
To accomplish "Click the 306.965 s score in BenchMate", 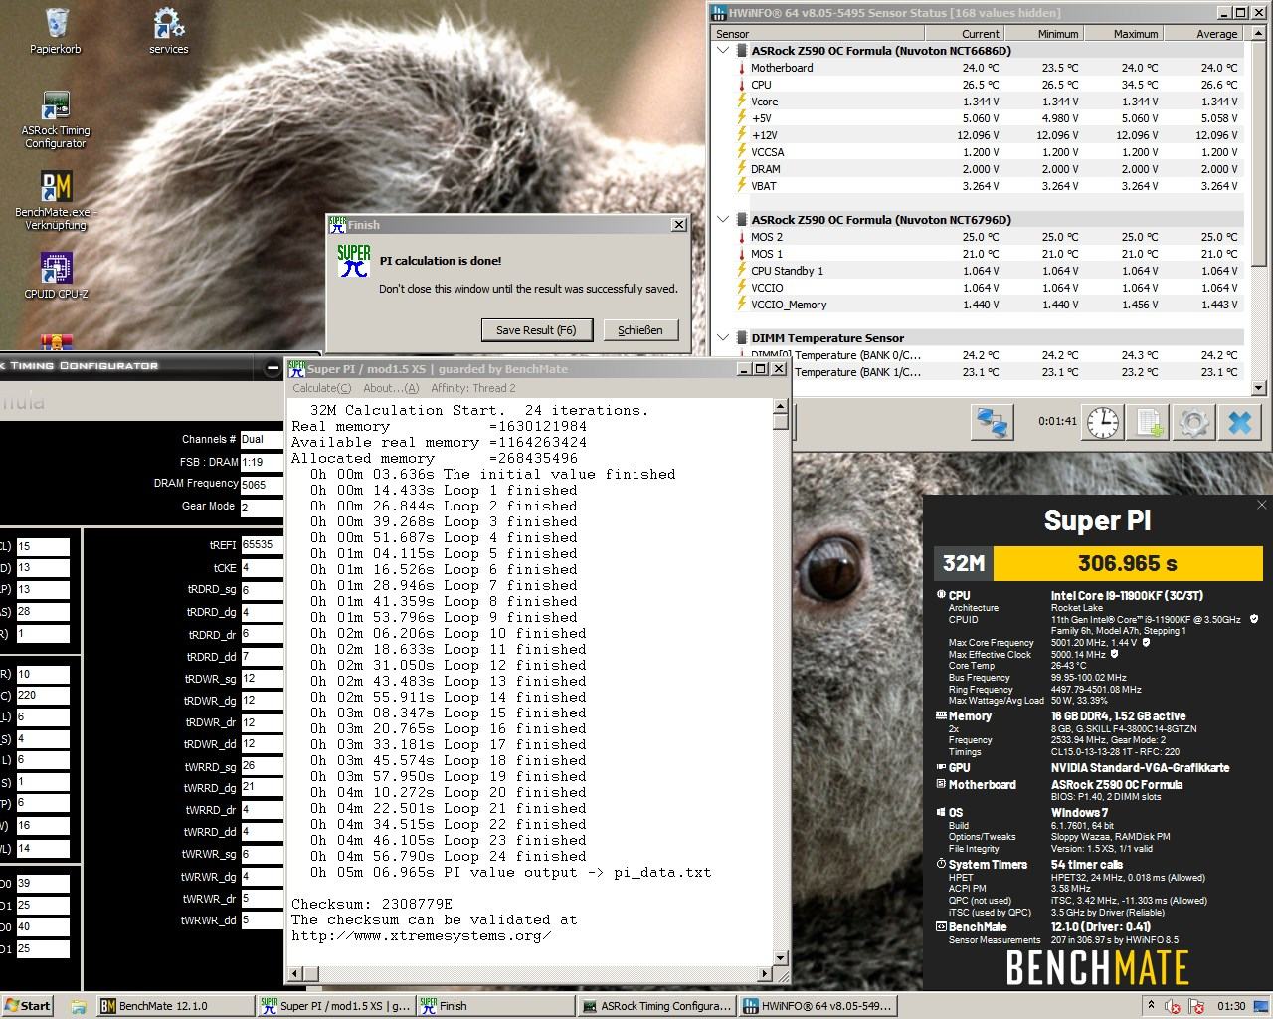I will coord(1128,563).
